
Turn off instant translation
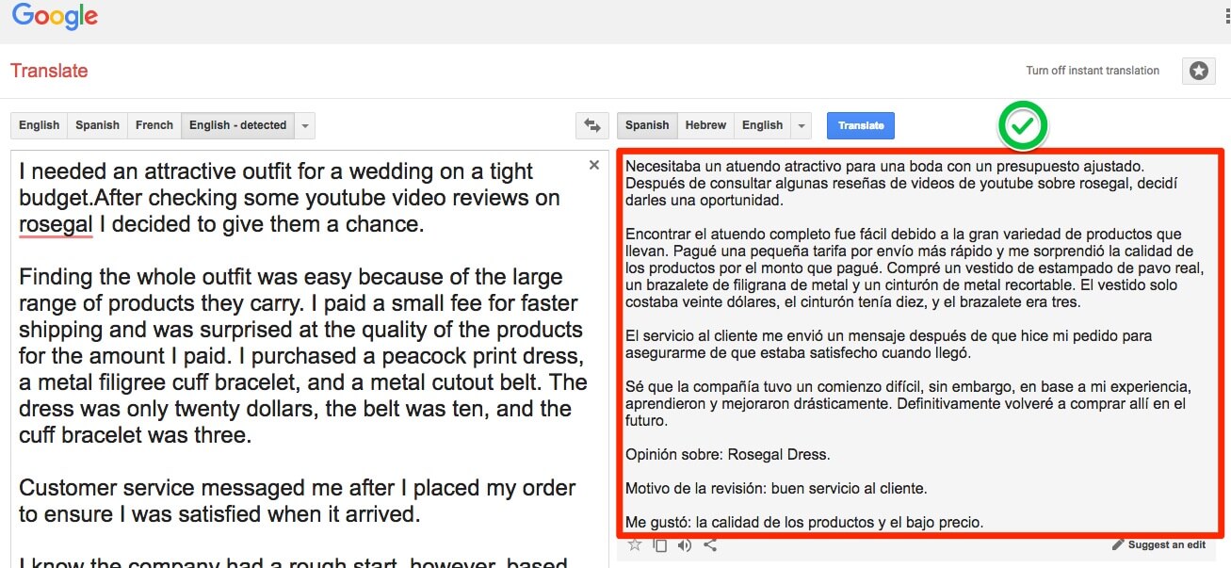(1093, 71)
